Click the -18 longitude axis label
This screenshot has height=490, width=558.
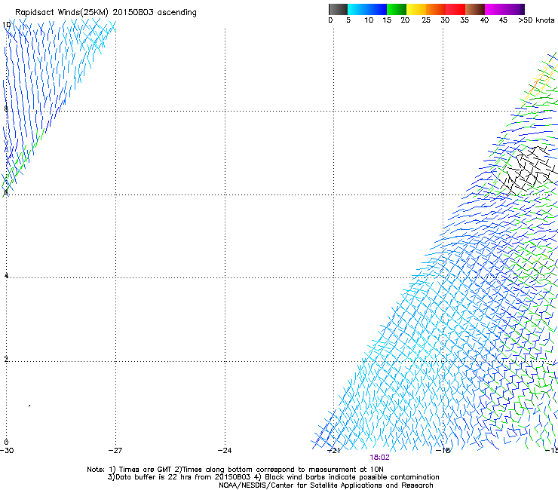point(443,450)
